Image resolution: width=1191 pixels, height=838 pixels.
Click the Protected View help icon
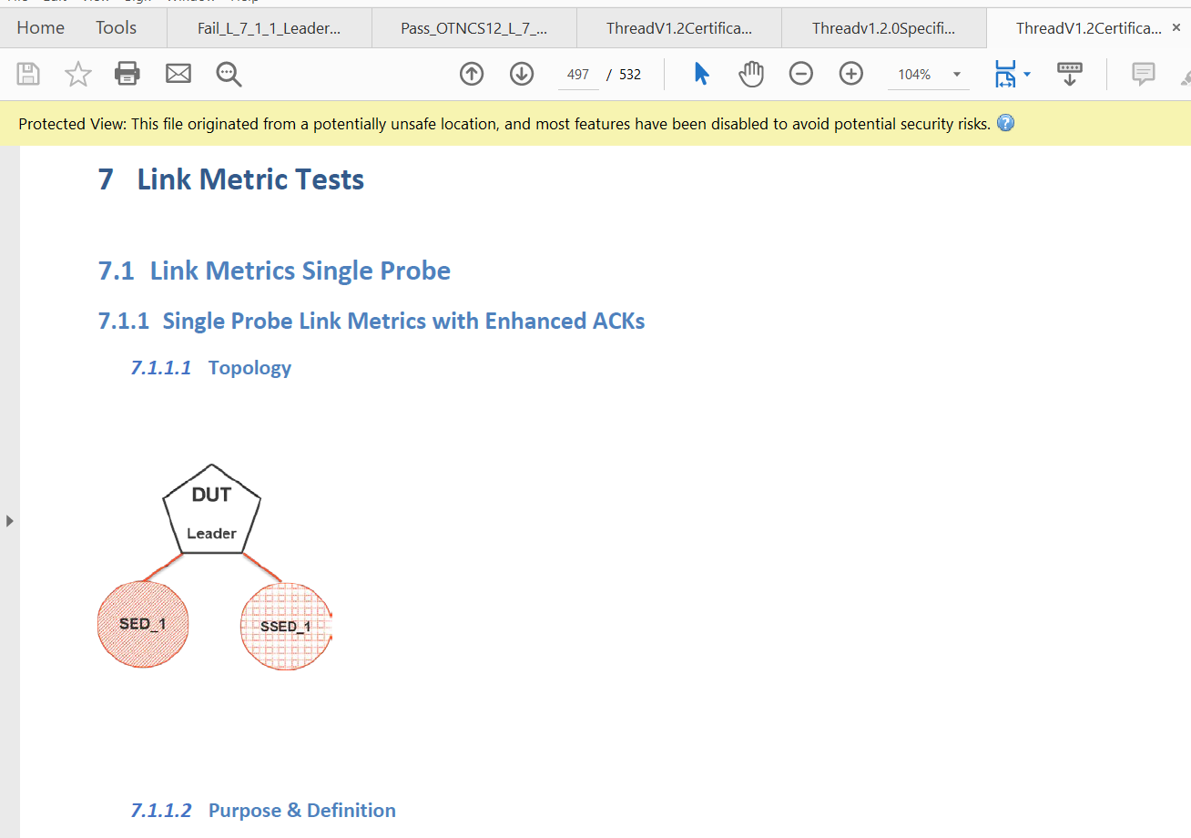point(1005,123)
